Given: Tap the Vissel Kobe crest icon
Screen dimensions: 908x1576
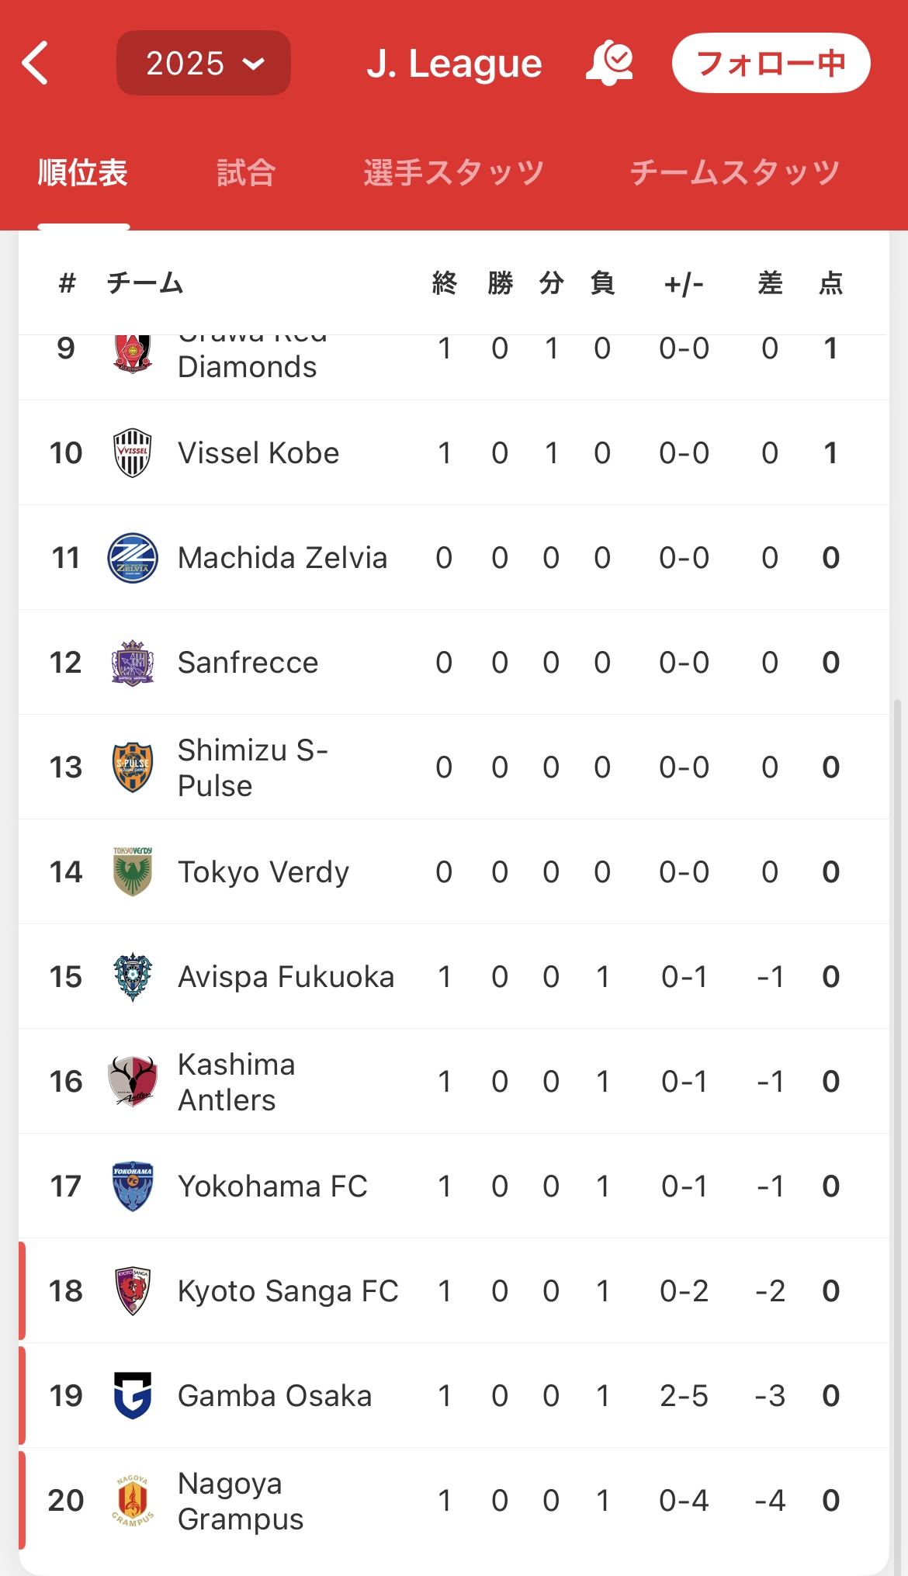Looking at the screenshot, I should tap(133, 453).
